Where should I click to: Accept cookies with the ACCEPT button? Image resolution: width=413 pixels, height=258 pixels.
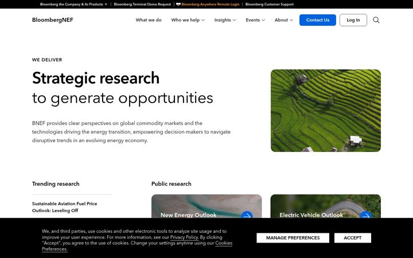[x=353, y=238]
